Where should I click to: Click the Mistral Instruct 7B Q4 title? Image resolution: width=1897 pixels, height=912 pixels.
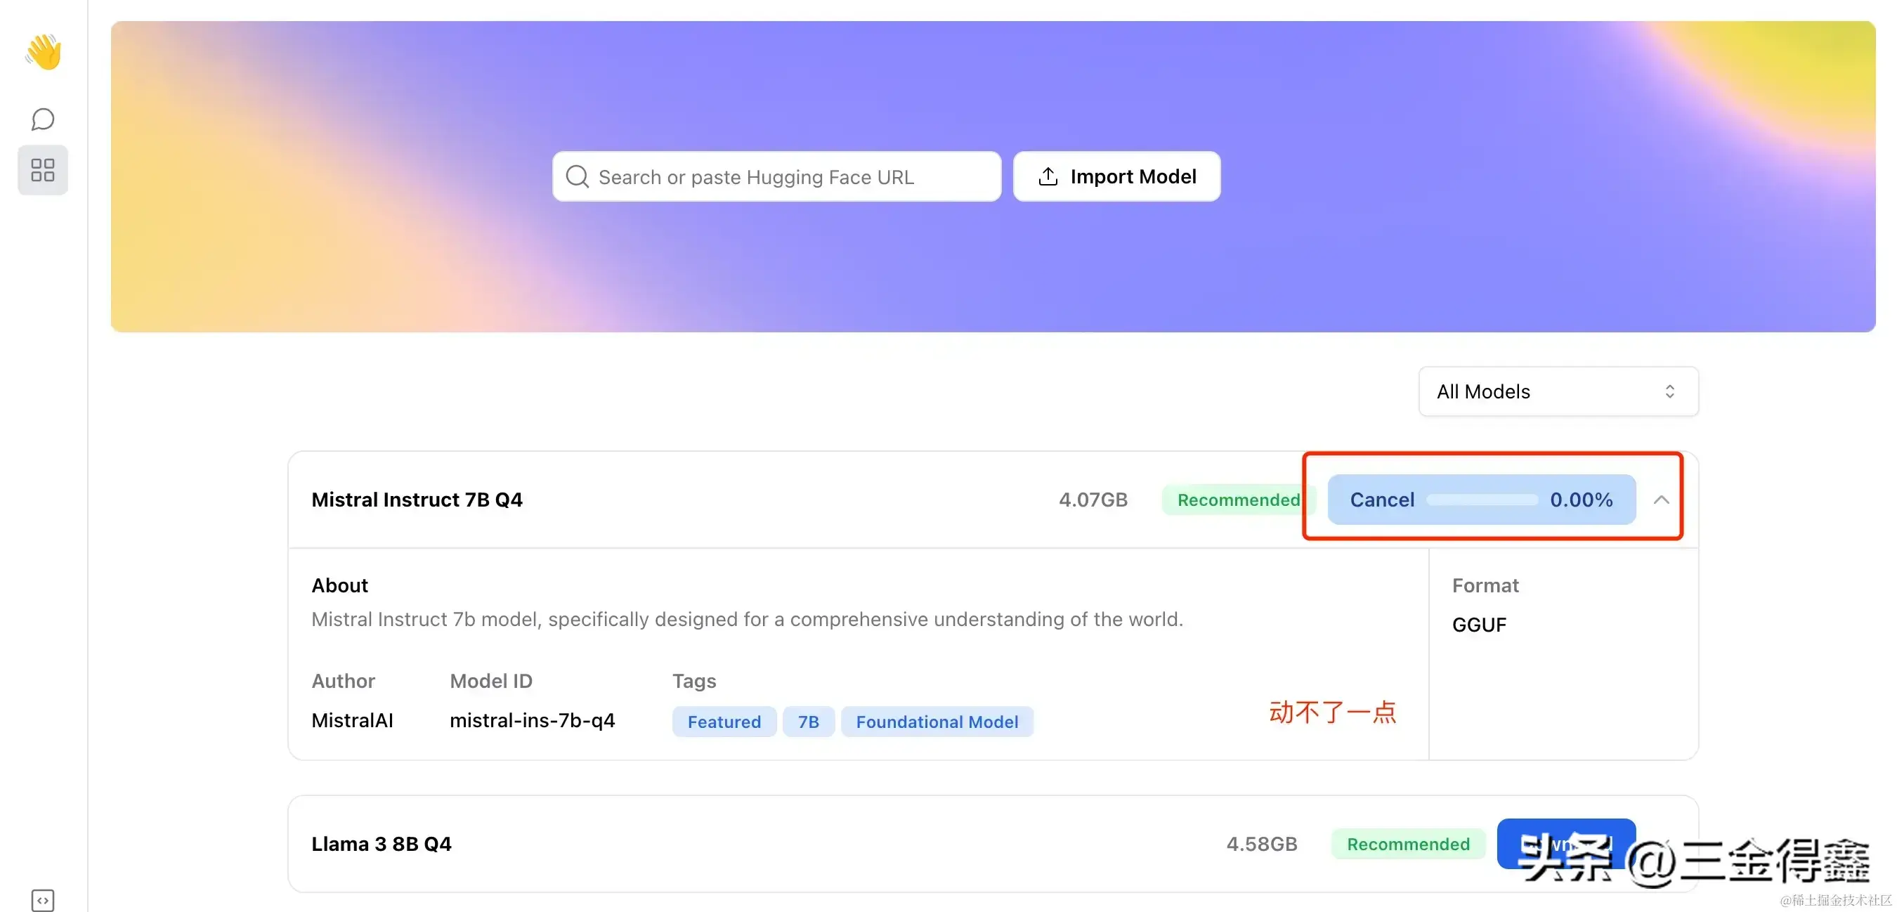point(417,500)
